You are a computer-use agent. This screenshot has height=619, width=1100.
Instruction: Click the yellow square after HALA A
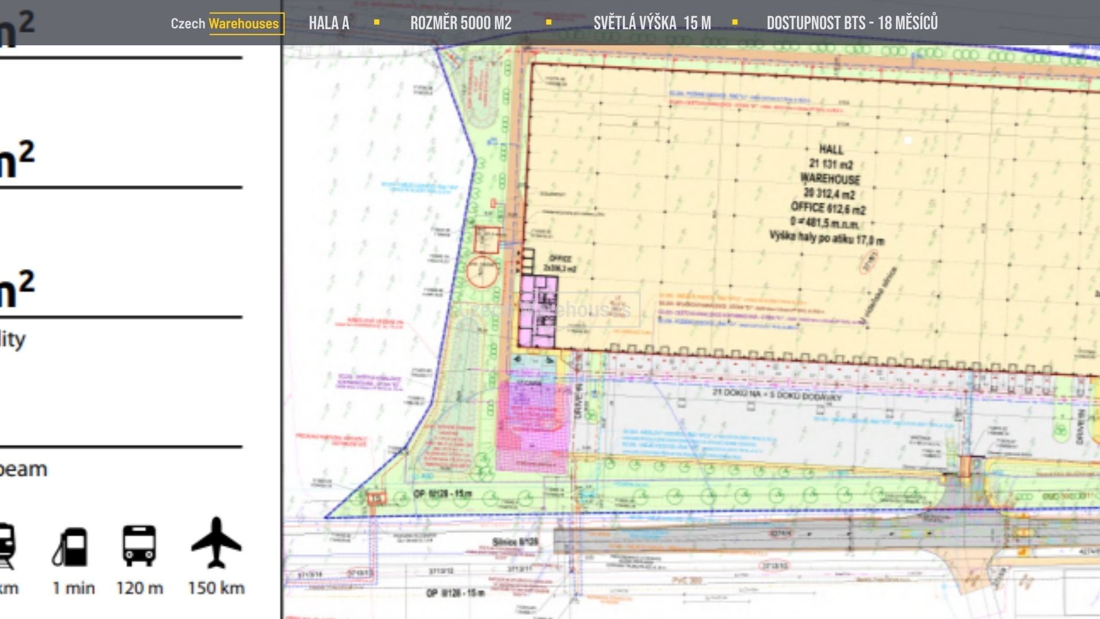376,22
